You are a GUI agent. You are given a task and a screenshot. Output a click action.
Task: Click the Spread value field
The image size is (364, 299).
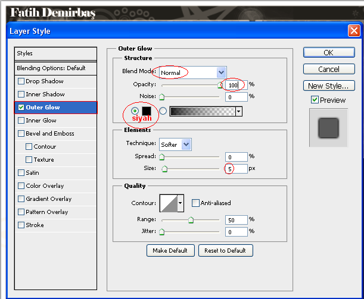(237, 157)
